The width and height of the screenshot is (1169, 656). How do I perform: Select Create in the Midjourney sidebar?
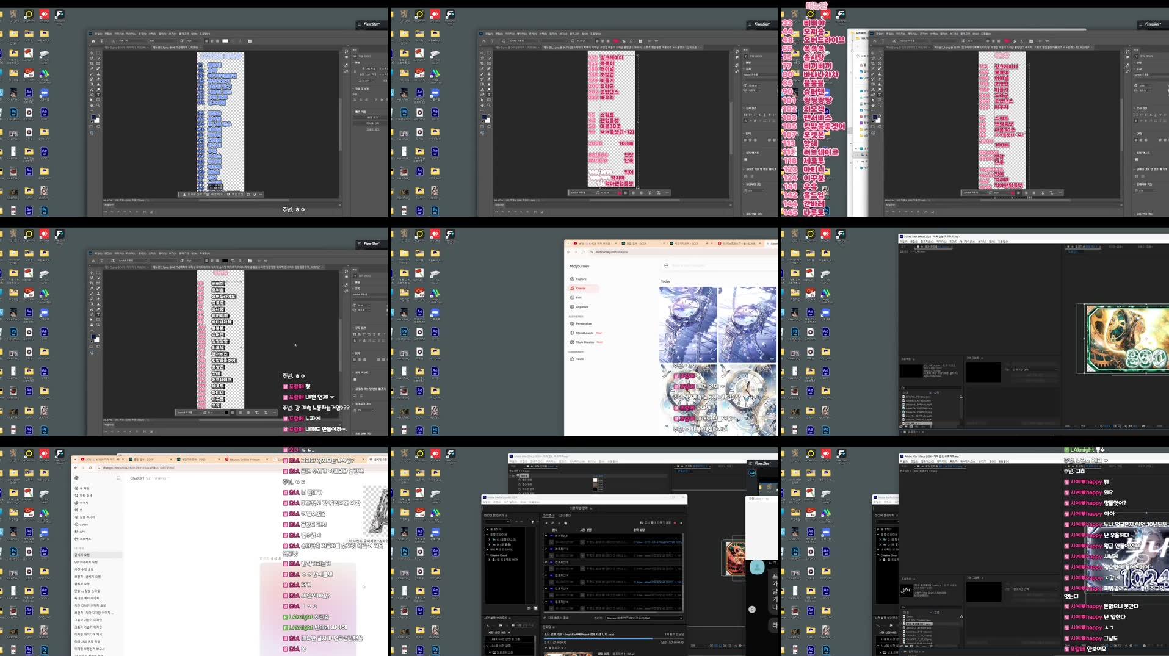pos(581,288)
